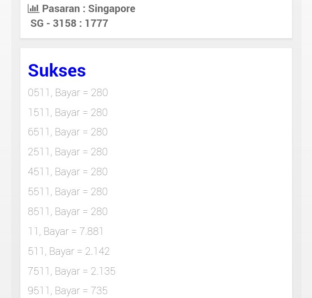
Task: Select the 0511 bet entry line
Action: click(x=68, y=93)
